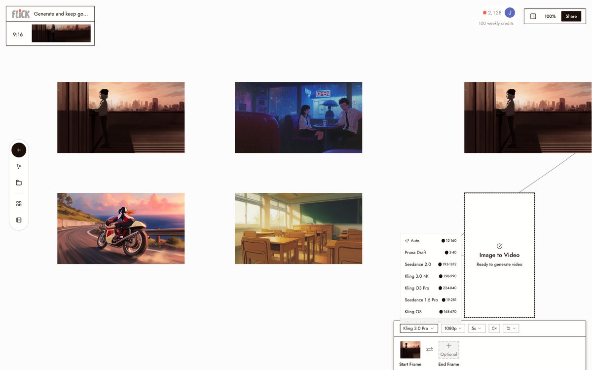This screenshot has width=592, height=370.
Task: Choose Kling O3 from the model list
Action: pos(431,312)
